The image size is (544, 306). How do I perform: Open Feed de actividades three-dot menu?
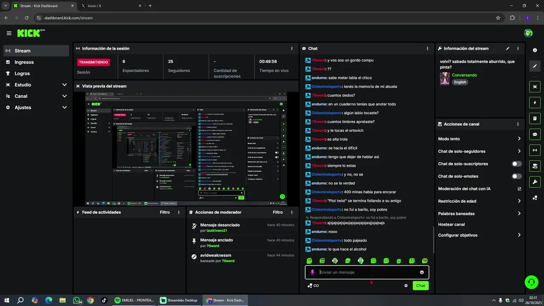point(178,212)
